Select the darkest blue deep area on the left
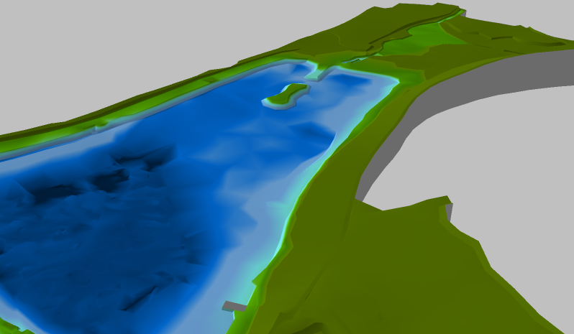Image resolution: width=574 pixels, height=334 pixels. click(108, 181)
